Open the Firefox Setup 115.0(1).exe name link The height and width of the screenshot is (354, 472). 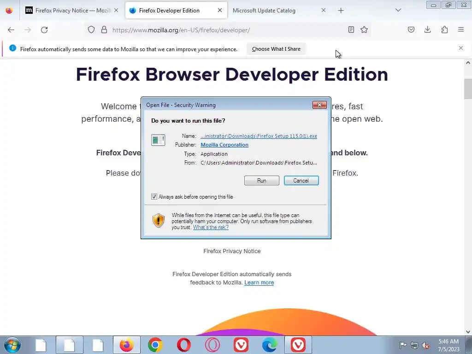[x=259, y=136]
